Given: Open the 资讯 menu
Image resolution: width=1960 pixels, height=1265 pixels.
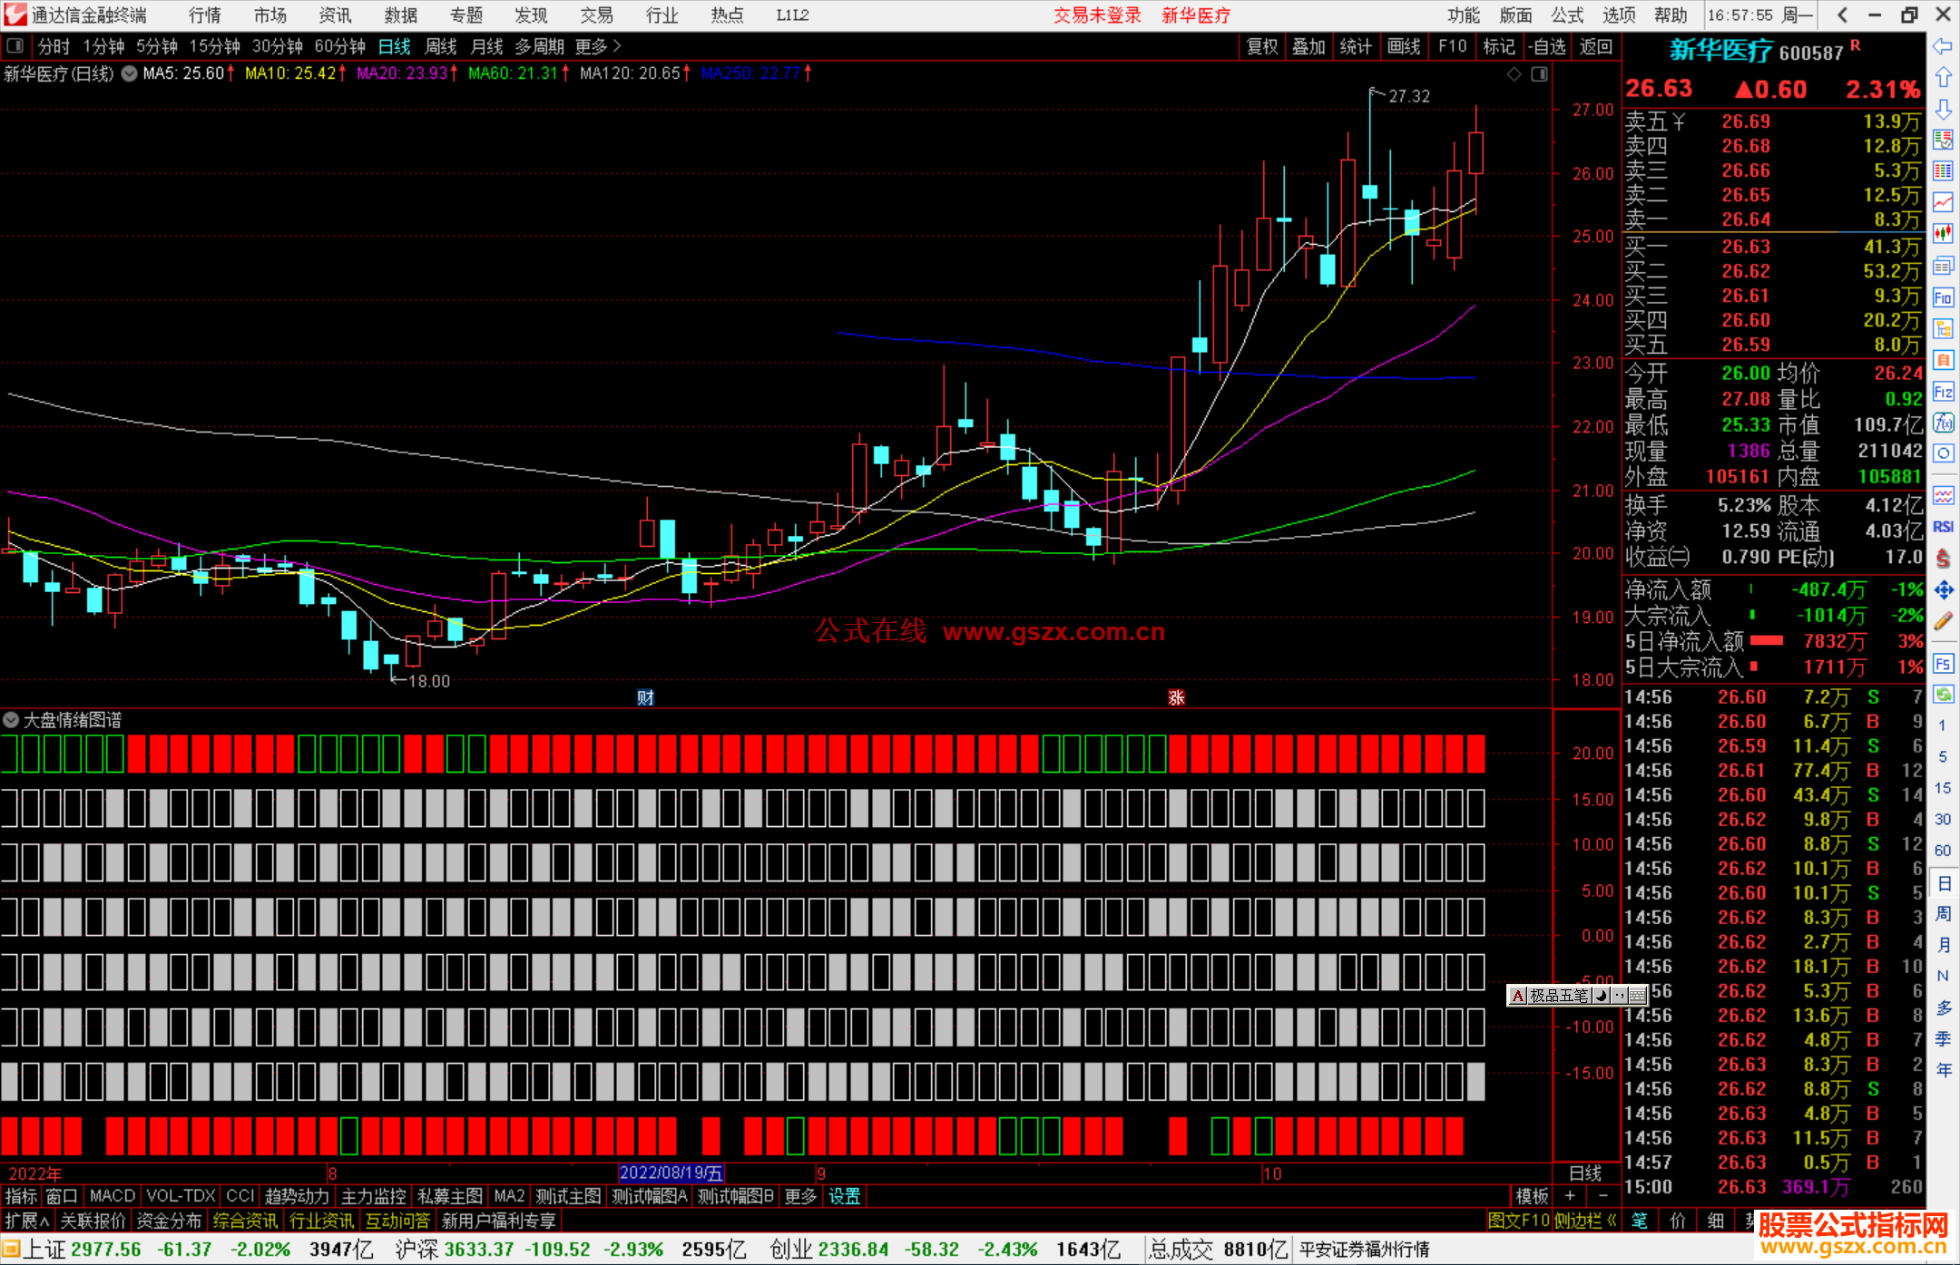Looking at the screenshot, I should [335, 15].
